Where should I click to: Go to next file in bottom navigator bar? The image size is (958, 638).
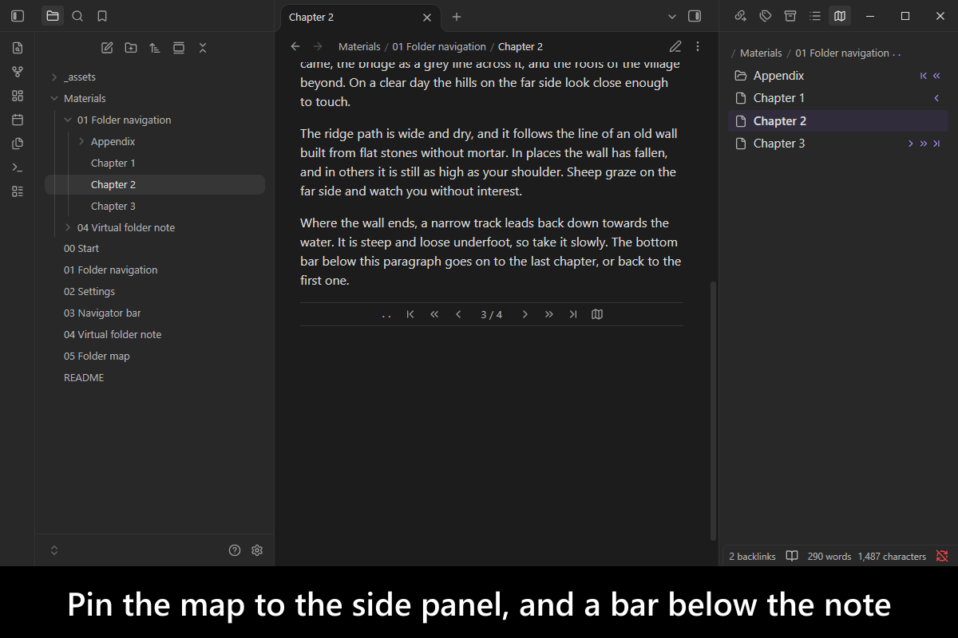point(525,314)
